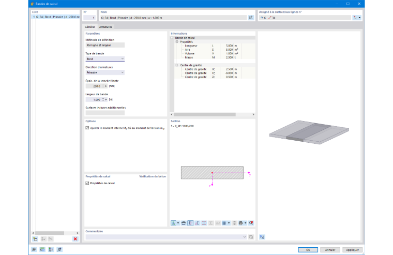Click the Annuler button
Viewport: 393px width, 255px height.
point(330,250)
